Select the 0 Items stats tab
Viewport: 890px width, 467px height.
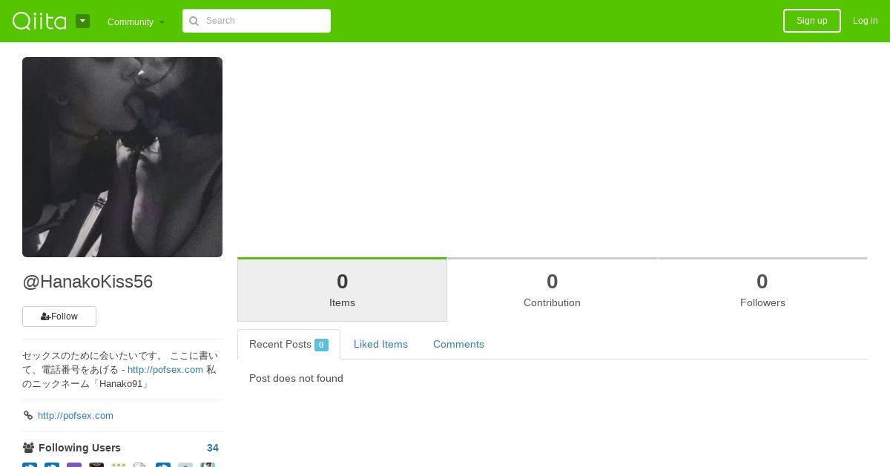[x=342, y=290]
